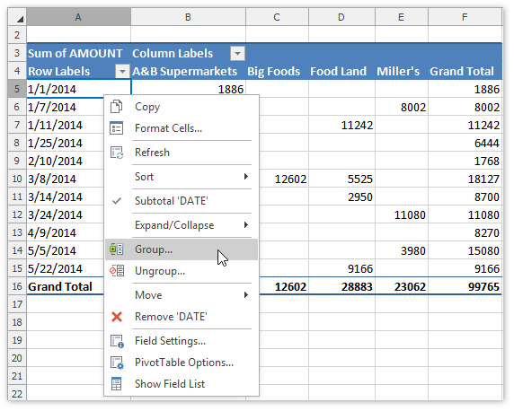
Task: Select row 5 header
Action: click(x=17, y=89)
